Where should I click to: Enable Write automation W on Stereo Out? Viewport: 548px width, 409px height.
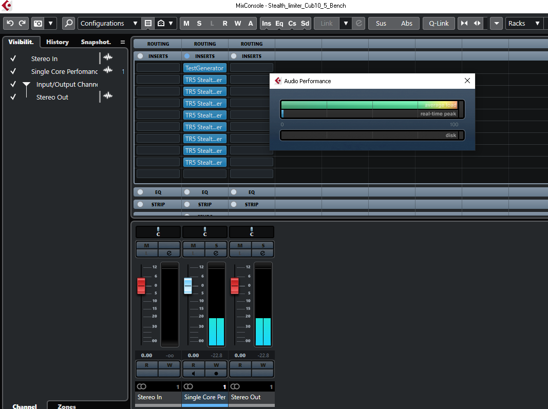(263, 365)
